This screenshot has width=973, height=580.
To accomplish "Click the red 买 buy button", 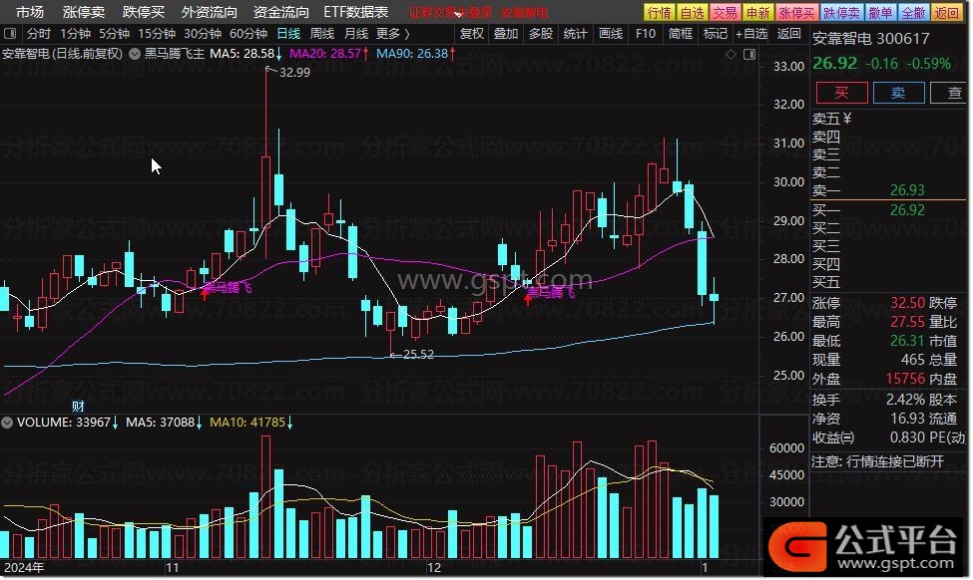I will pos(841,93).
